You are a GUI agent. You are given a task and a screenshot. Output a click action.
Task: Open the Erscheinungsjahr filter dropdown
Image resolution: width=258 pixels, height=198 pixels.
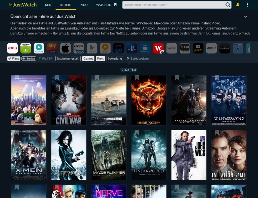click(x=68, y=58)
